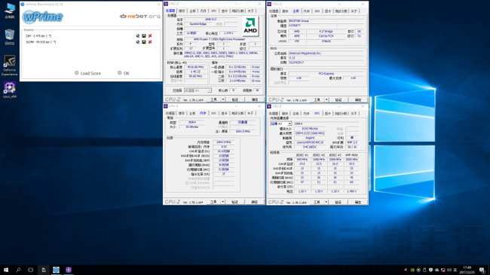490x275 pixels.
Task: Open 缓存 tab in CPU-Z processor window
Action: point(182,11)
